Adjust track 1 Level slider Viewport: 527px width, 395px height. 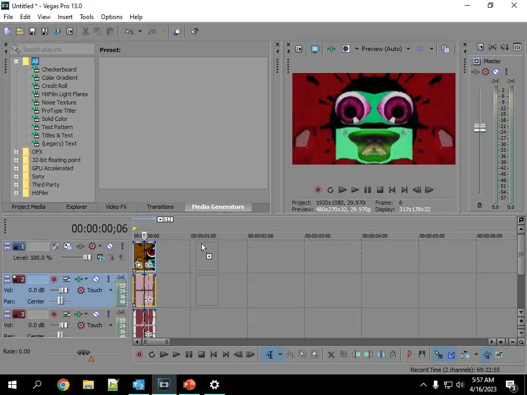click(x=86, y=258)
